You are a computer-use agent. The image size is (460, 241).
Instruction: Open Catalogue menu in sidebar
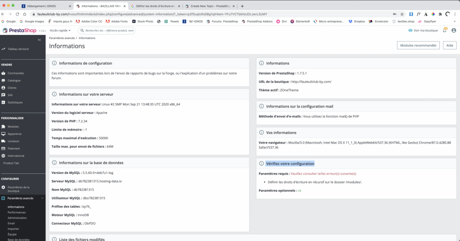14,80
